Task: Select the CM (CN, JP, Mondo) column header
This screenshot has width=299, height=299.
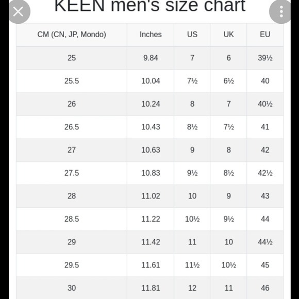Action: [x=72, y=35]
